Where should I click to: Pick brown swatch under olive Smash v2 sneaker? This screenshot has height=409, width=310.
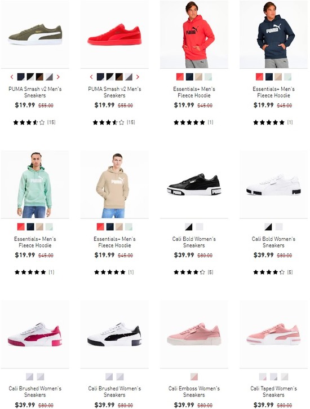(x=39, y=77)
